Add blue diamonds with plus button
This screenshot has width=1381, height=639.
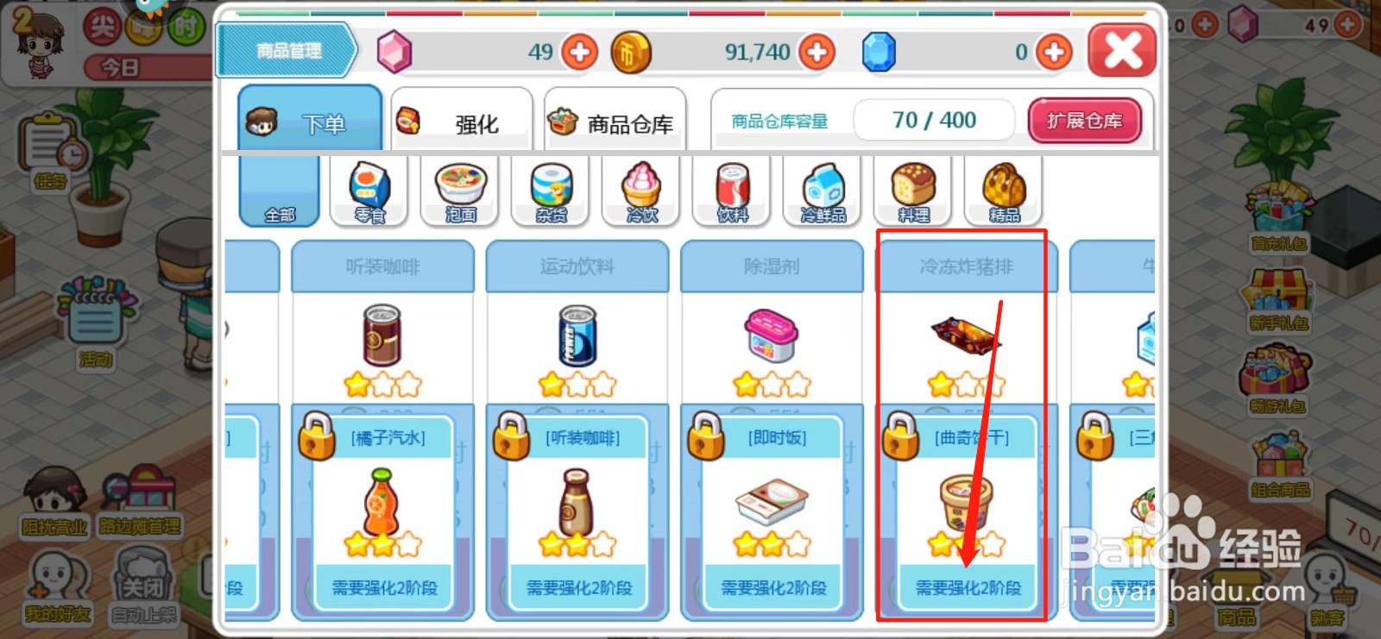point(1053,53)
